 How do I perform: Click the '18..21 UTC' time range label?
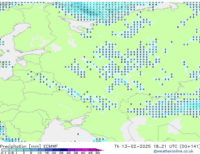click(166, 146)
